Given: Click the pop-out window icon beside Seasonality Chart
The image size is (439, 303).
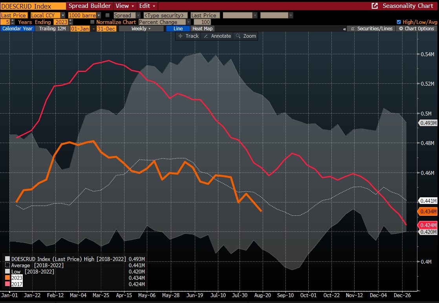Looking at the screenshot, I should point(375,6).
